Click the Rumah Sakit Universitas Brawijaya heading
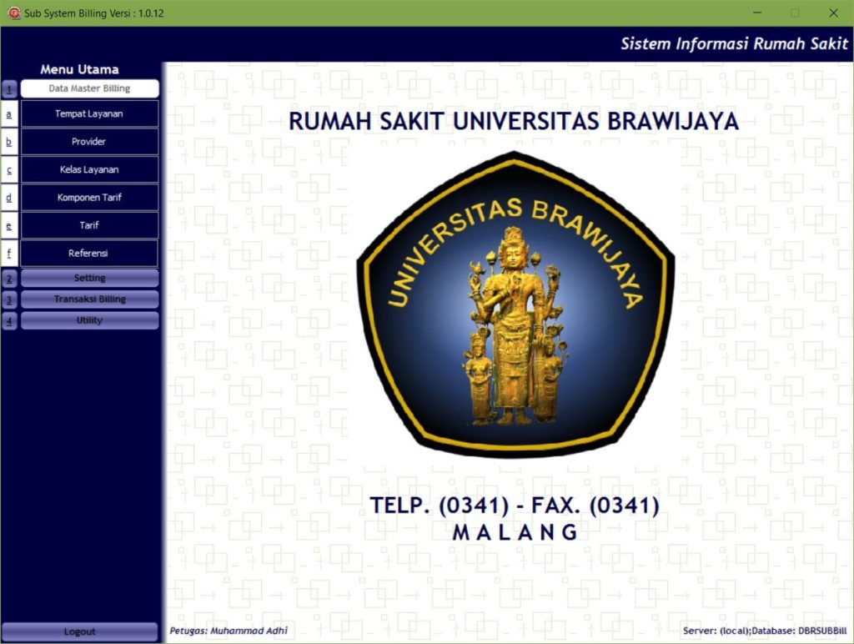 click(514, 121)
